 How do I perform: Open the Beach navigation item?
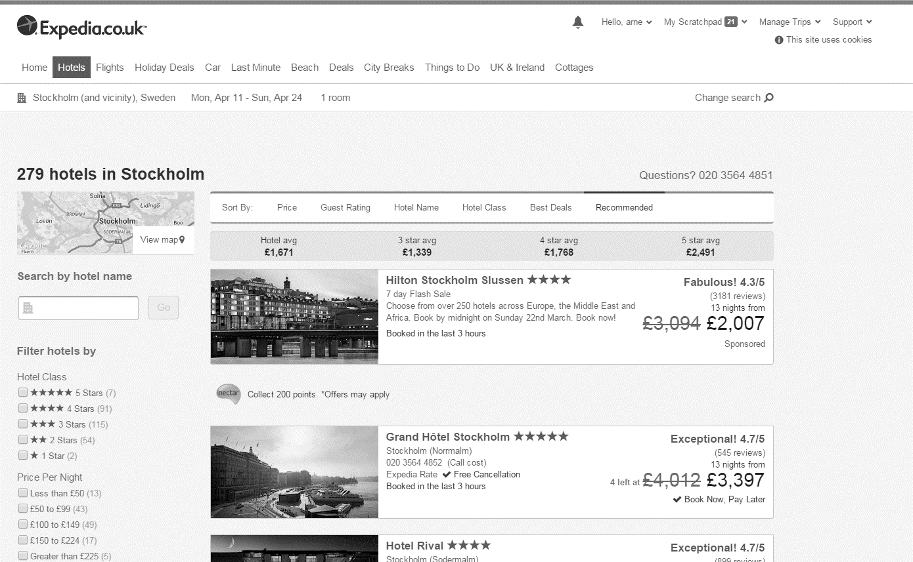[x=305, y=68]
